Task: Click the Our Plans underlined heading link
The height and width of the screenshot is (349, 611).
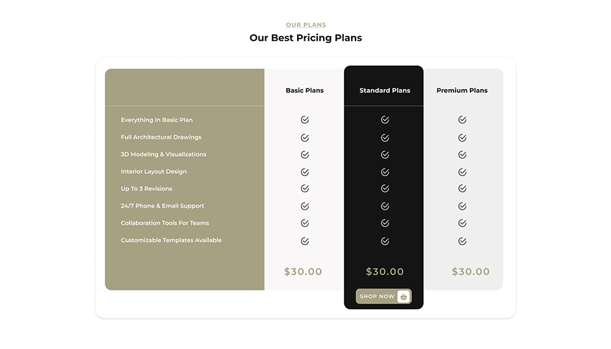Action: [x=306, y=25]
